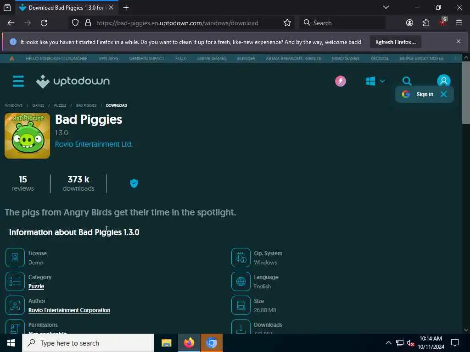Open FLUX top link
This screenshot has height=352, width=470.
pos(180,58)
